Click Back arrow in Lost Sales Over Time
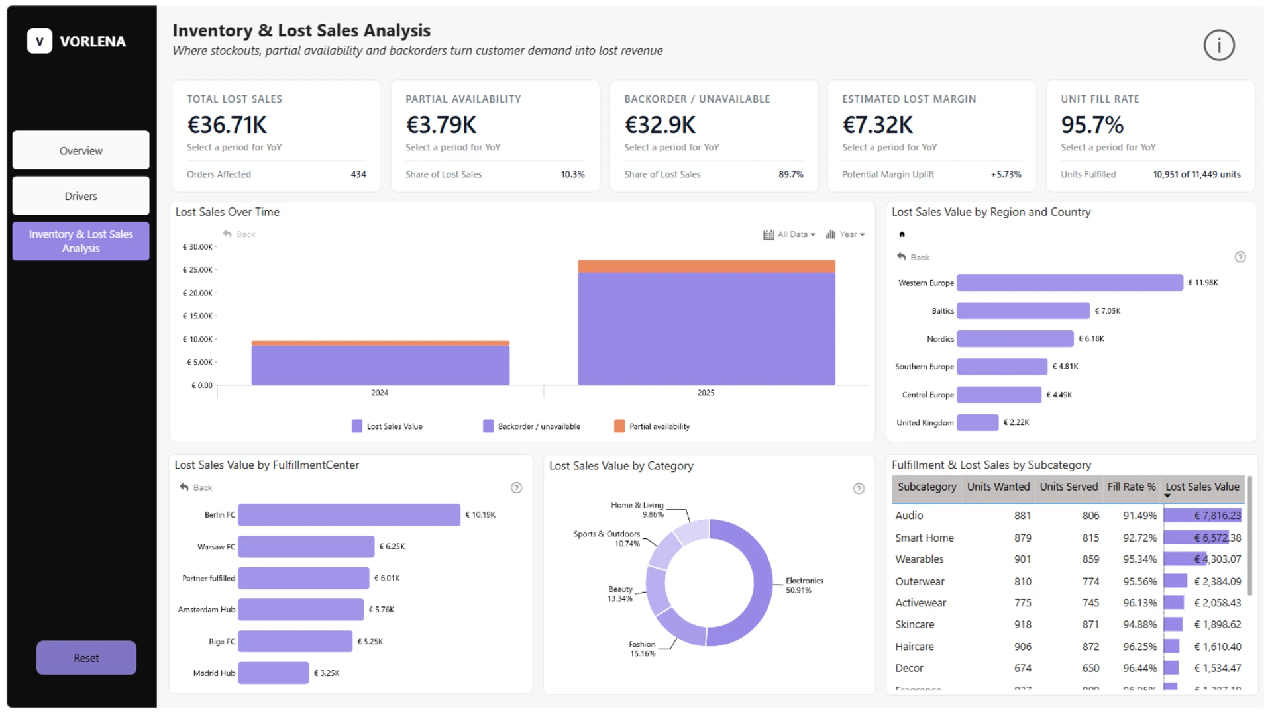 tap(227, 234)
